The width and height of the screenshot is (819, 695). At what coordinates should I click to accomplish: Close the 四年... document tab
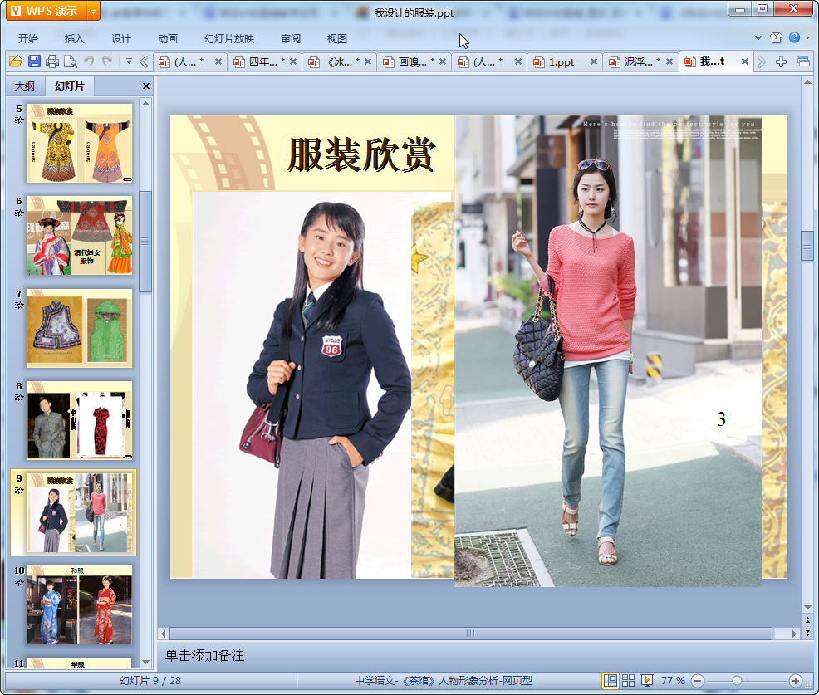pos(293,61)
